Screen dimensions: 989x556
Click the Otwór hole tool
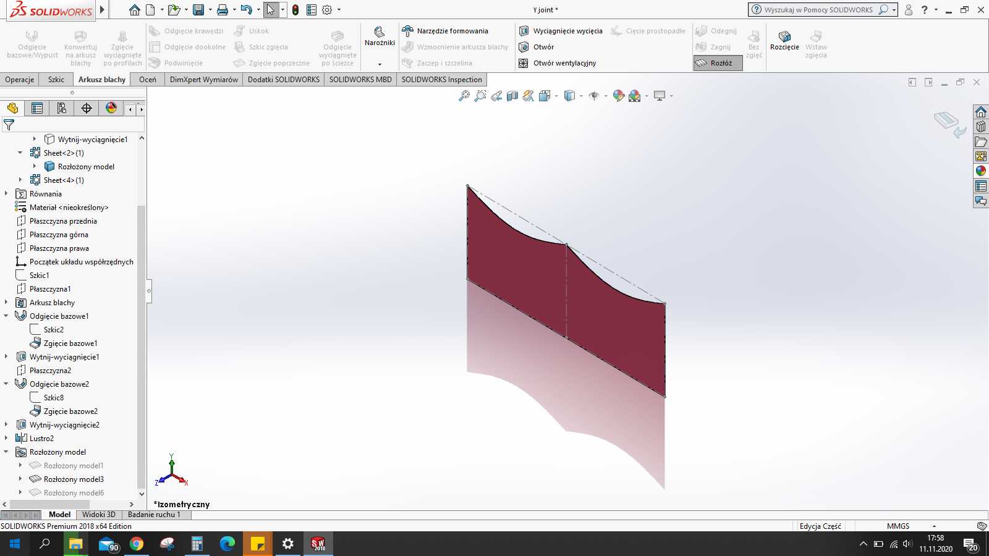click(536, 47)
